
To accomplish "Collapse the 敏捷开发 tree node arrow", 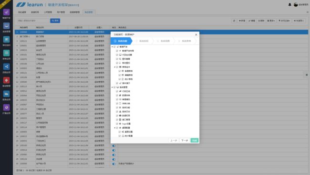I will 112,47.
